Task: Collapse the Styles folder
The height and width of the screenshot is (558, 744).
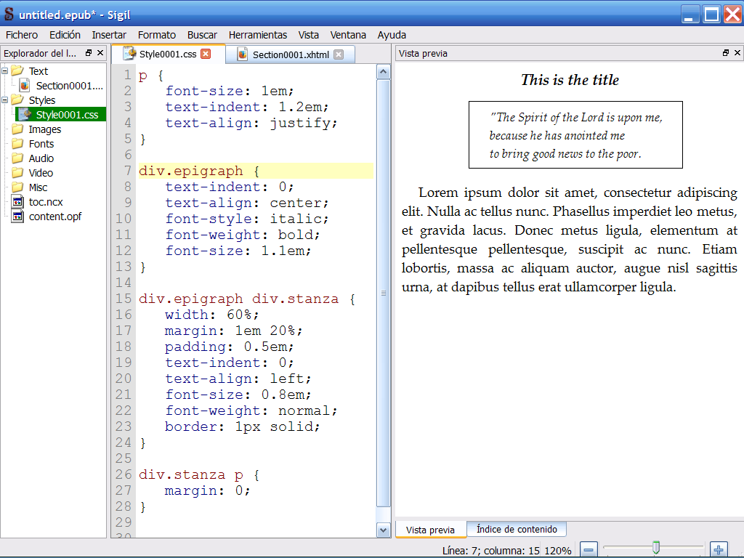Action: tap(6, 100)
